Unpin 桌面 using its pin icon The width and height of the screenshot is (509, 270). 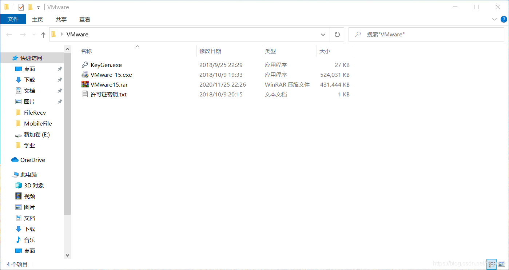tap(60, 69)
